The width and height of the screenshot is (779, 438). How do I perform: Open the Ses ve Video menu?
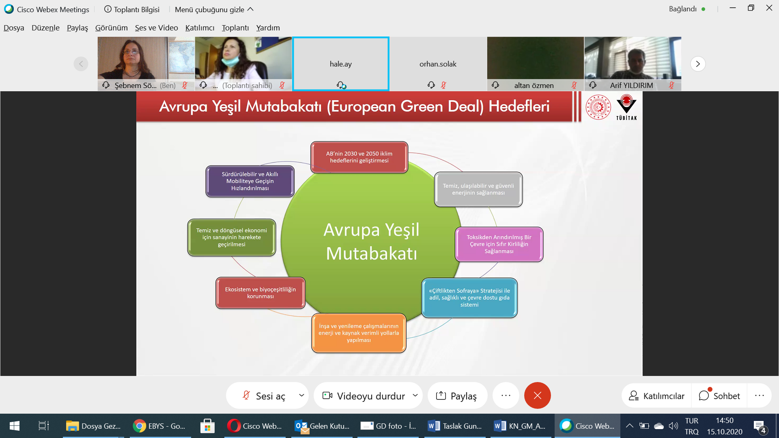click(x=156, y=28)
